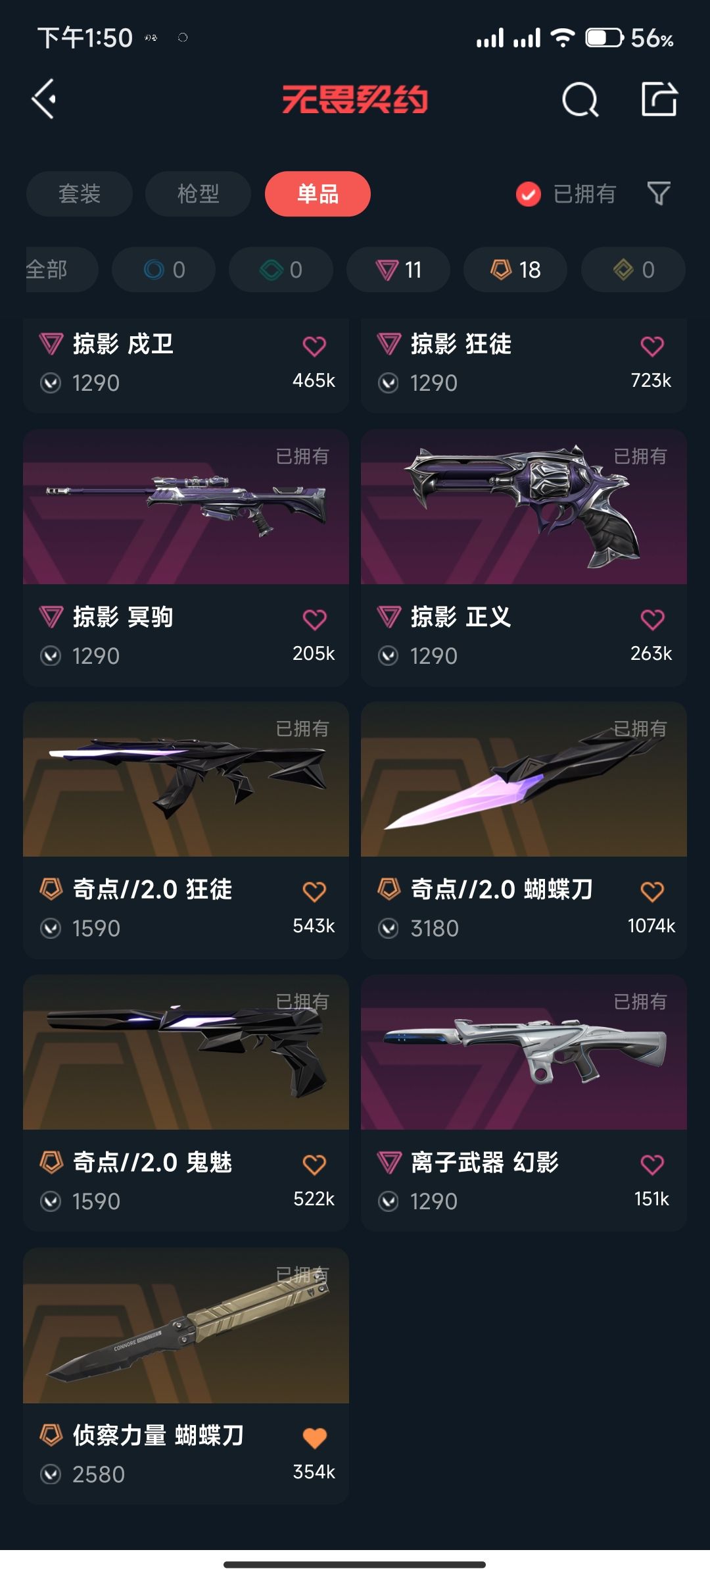Favorite 离子武器 幻影 via heart icon
The image size is (710, 1579).
coord(652,1165)
